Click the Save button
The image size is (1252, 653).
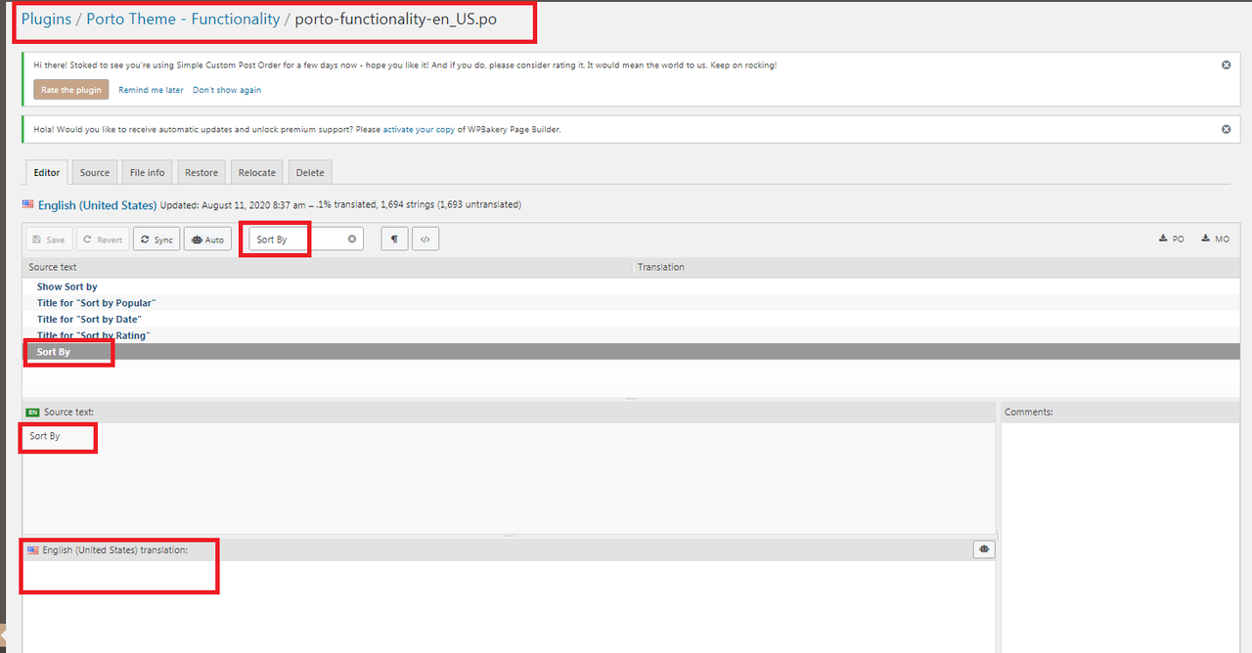(x=48, y=239)
